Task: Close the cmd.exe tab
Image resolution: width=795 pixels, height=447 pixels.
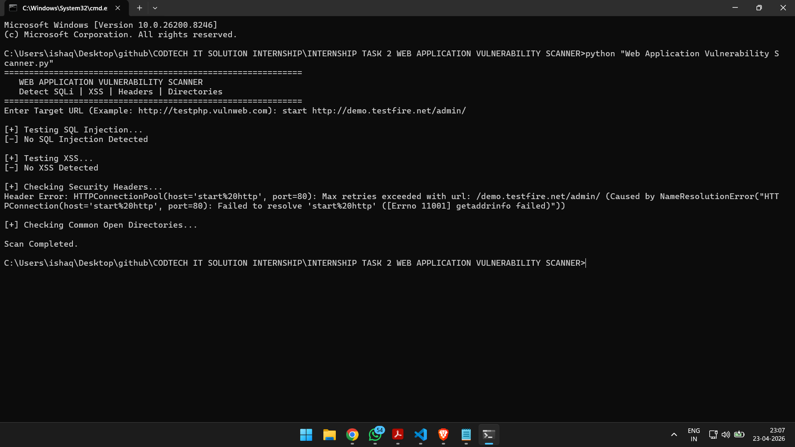Action: tap(118, 8)
